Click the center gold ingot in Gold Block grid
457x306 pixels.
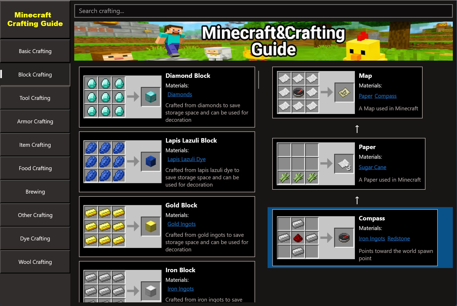(105, 226)
